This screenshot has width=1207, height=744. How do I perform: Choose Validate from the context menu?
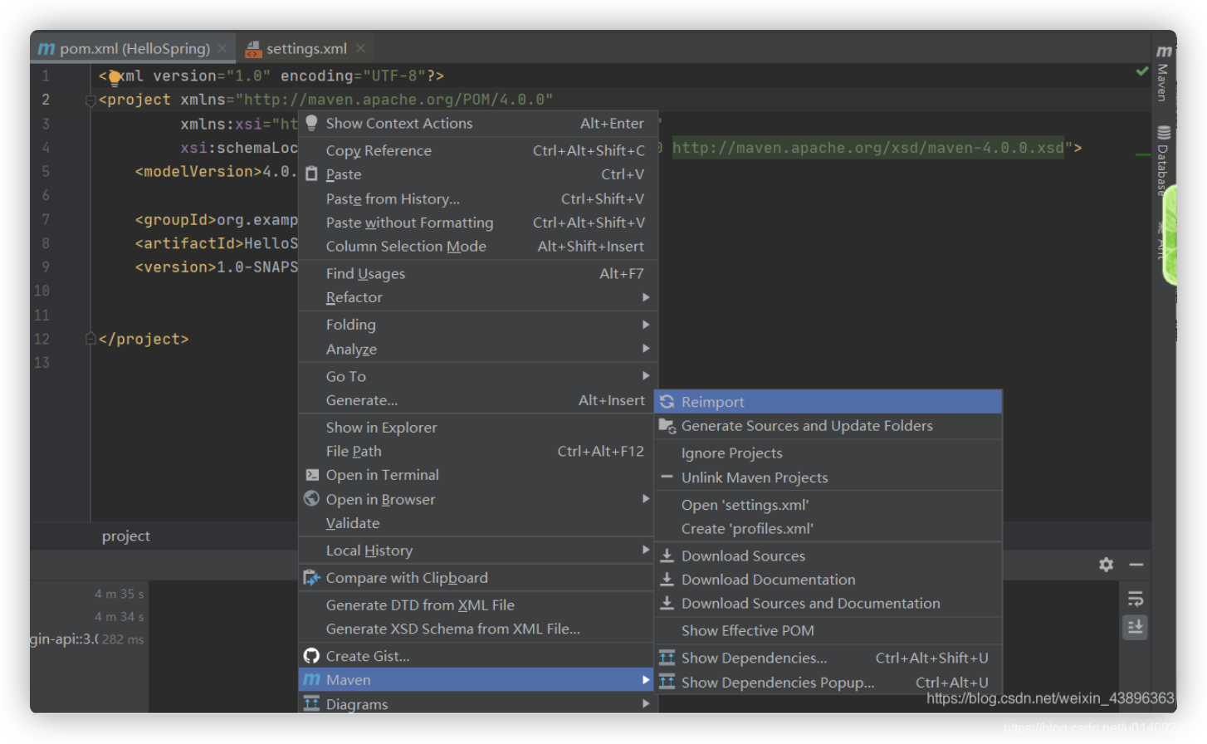pos(478,523)
